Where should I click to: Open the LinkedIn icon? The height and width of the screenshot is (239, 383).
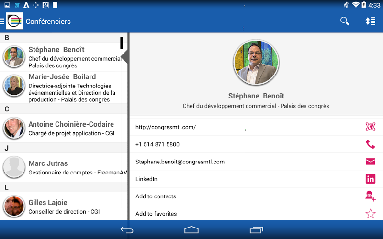(x=370, y=179)
